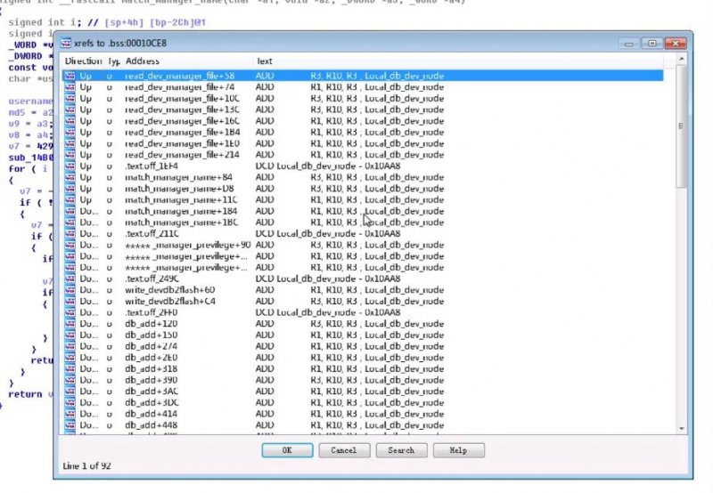Click the icon of the read_dev_manager_file+10C row
Viewport: 713px width, 493px height.
pyautogui.click(x=70, y=99)
